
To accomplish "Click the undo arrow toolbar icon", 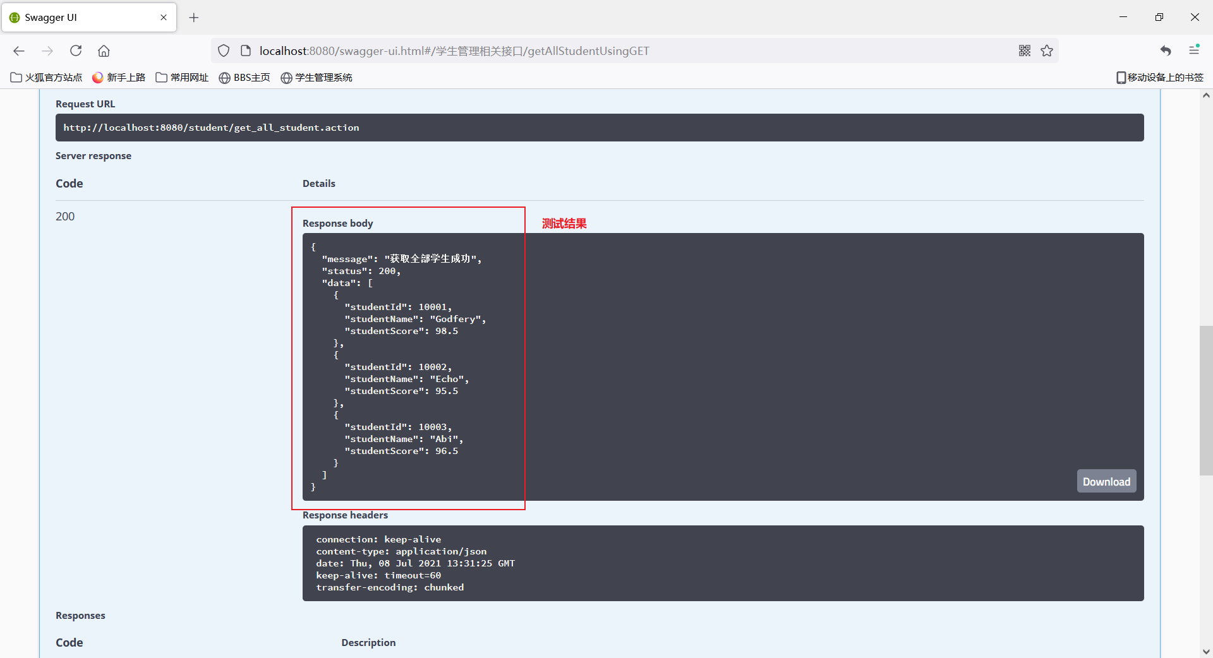I will tap(1166, 51).
